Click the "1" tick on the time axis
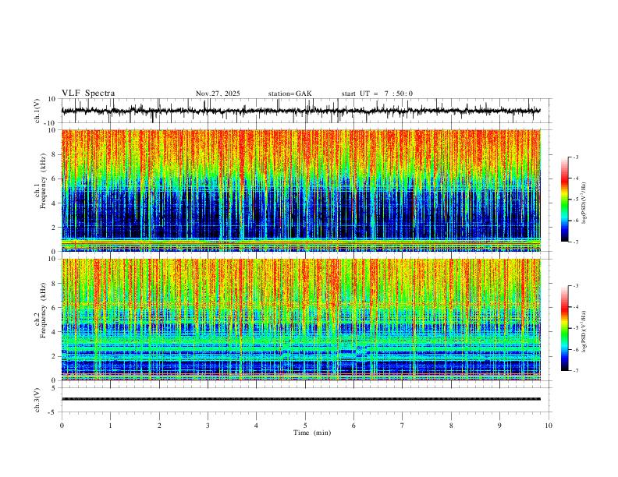Viewport: 618px width, 477px height. coord(110,426)
